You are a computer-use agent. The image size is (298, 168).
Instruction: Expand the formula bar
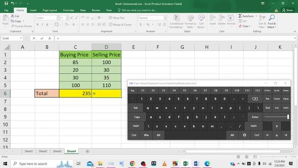pos(295,38)
